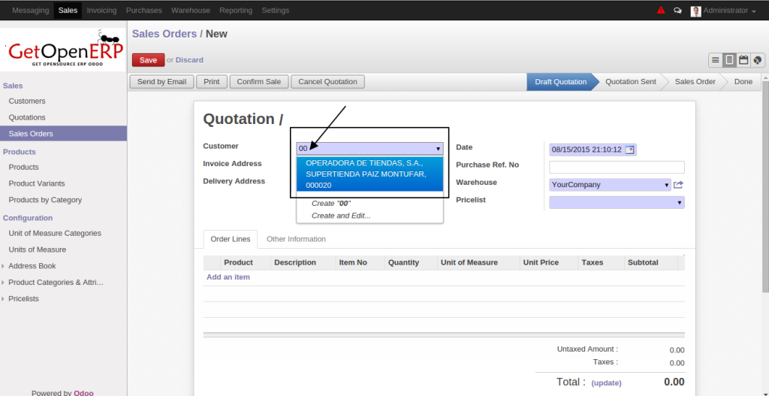Open the Pricelist dropdown

coord(680,202)
